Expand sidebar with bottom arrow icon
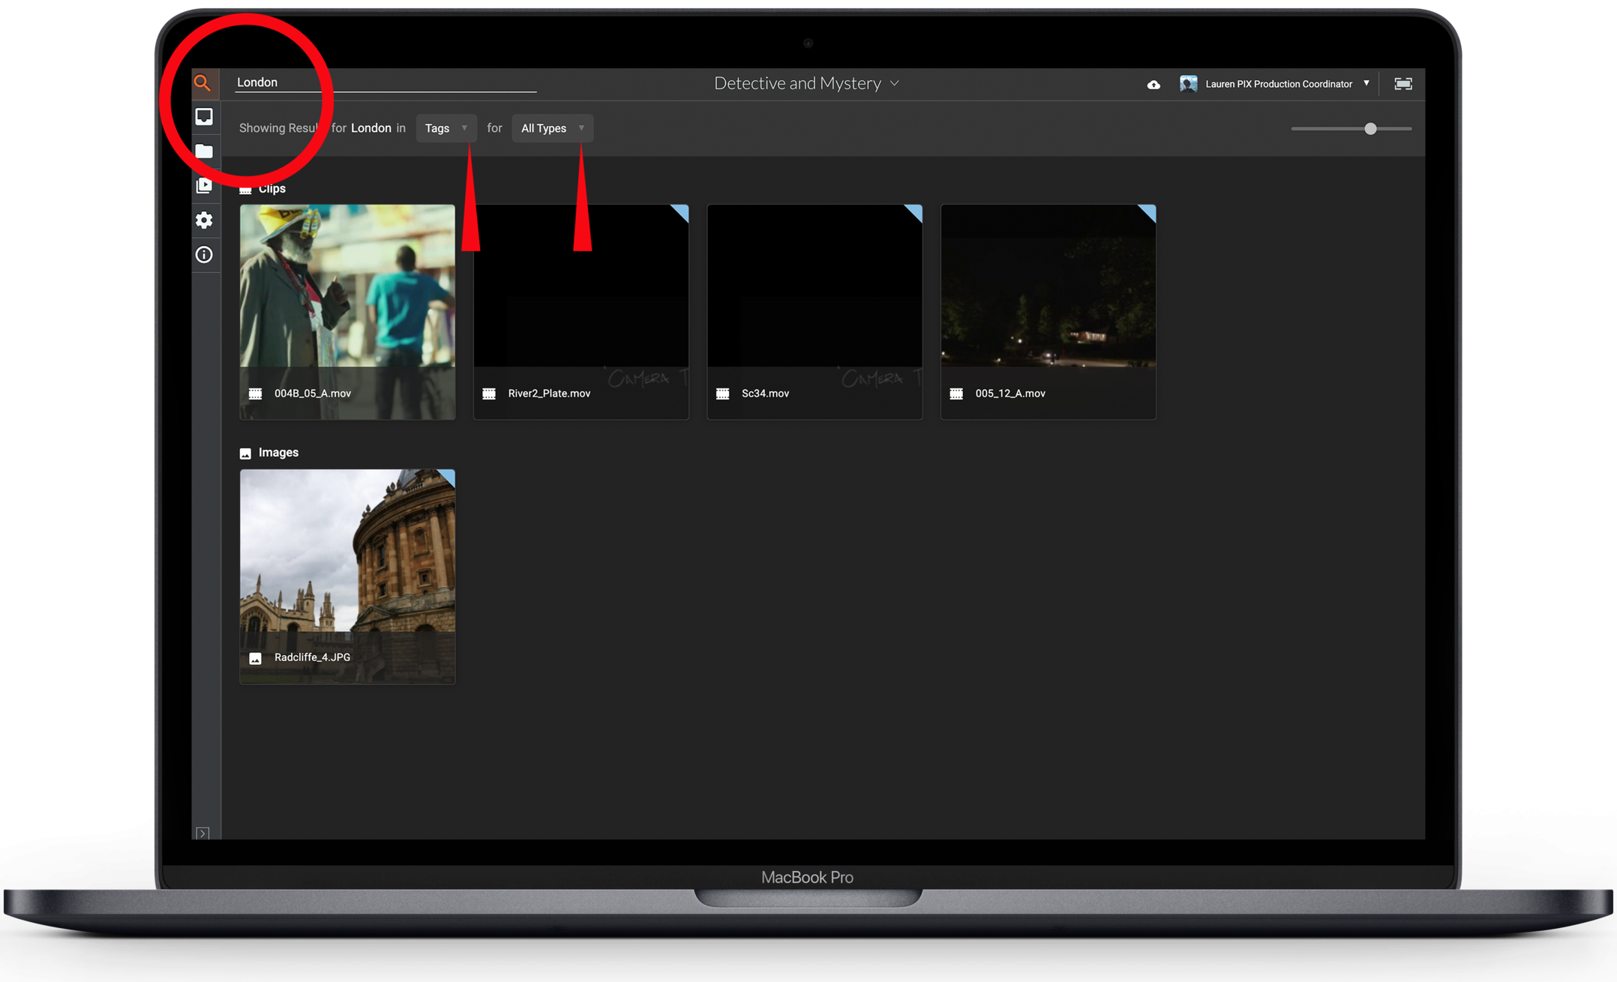 click(202, 833)
